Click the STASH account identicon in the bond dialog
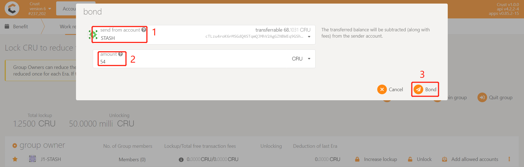The height and width of the screenshot is (167, 524). pyautogui.click(x=93, y=35)
